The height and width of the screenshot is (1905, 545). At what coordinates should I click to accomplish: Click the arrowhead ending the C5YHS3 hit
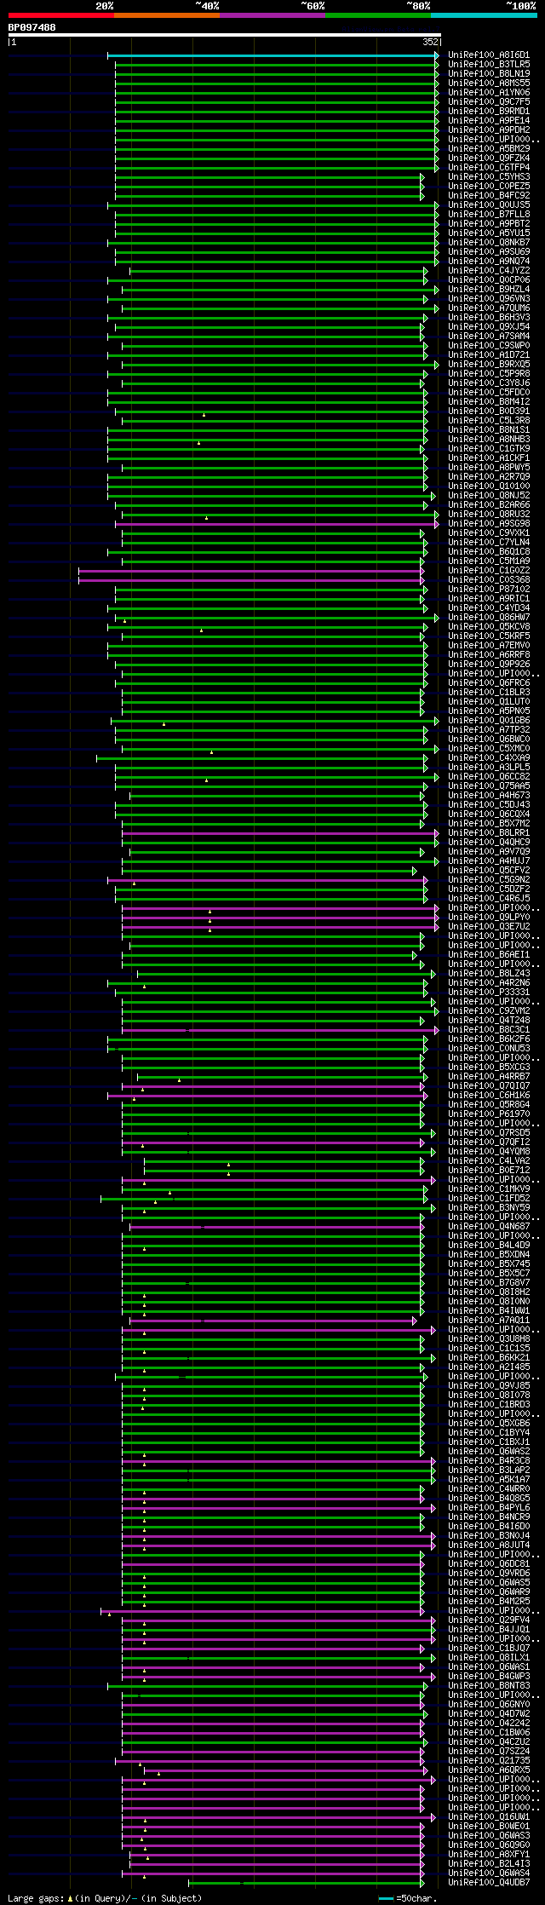click(422, 177)
